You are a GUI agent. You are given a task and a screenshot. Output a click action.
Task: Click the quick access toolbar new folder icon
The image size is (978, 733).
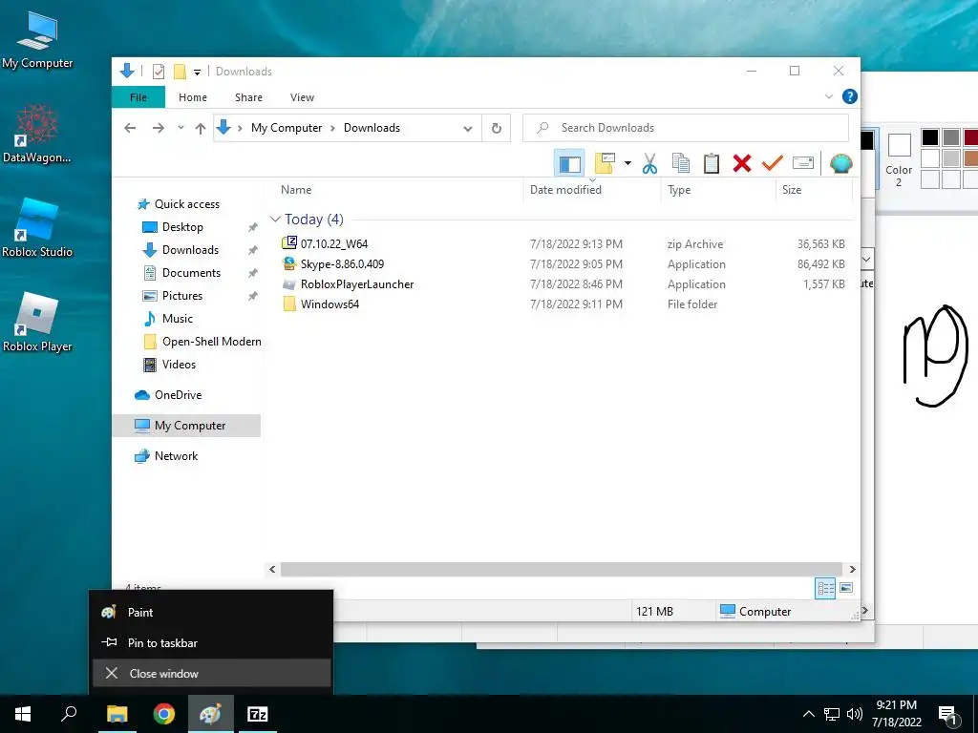[180, 72]
